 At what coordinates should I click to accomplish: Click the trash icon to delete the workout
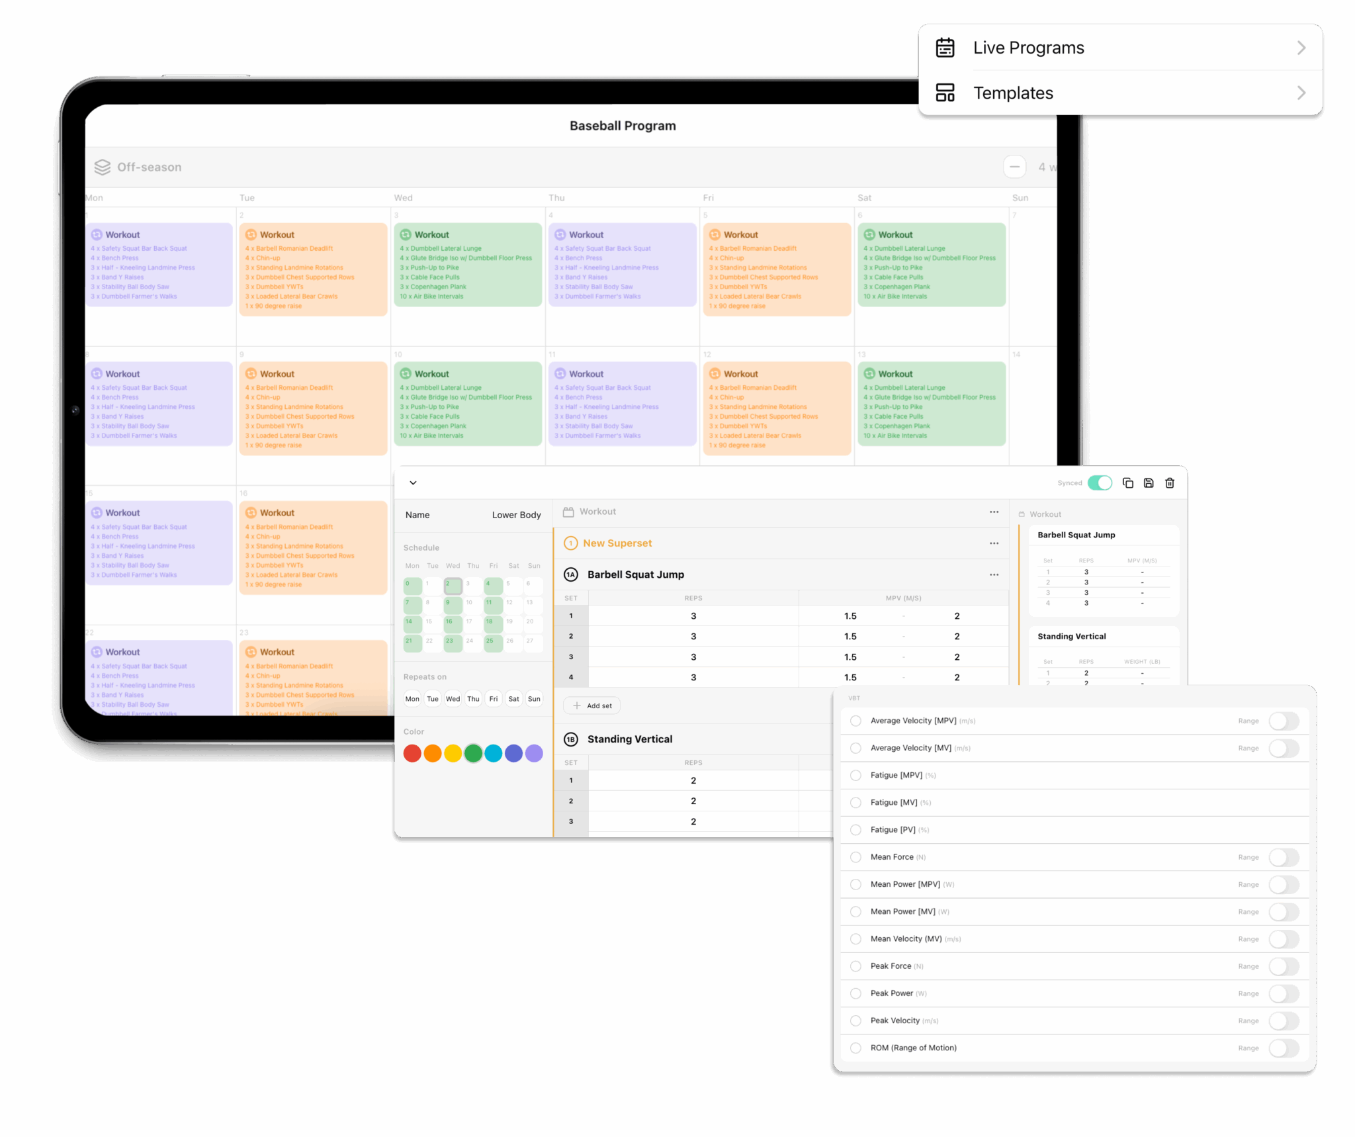(x=1170, y=483)
